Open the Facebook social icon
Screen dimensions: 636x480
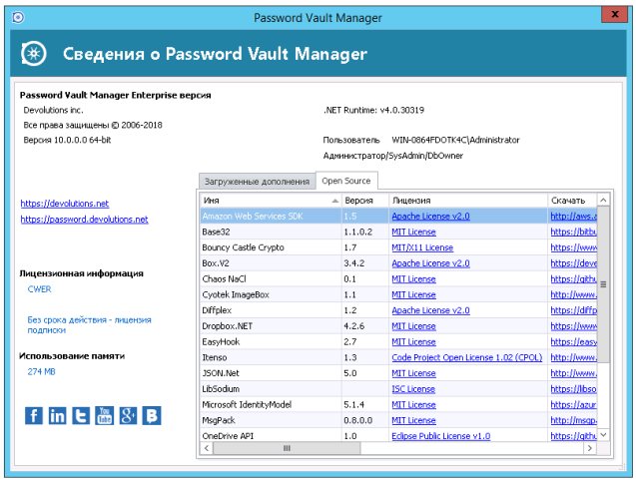(34, 415)
